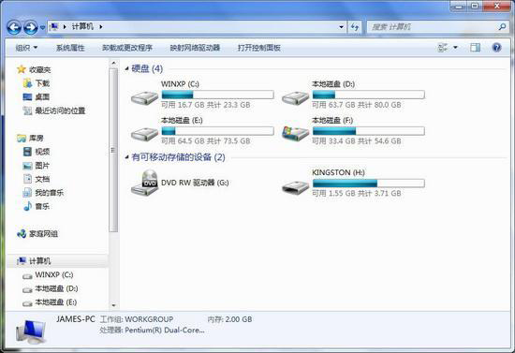515x353 pixels.
Task: Click 工作组: WORKGROUP in details pane
Action: coord(137,319)
